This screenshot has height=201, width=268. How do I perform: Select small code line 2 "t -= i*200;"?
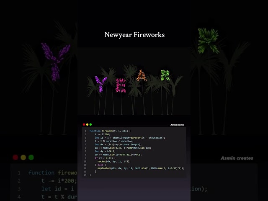pyautogui.click(x=102, y=134)
